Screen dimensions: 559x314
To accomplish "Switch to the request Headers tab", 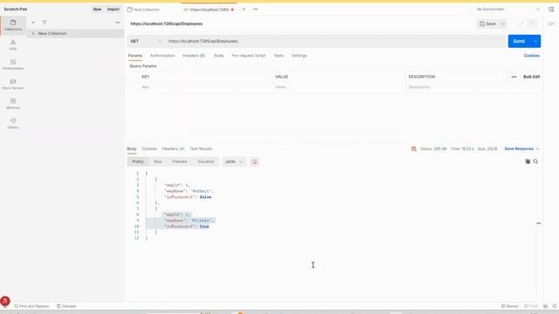I will click(194, 56).
